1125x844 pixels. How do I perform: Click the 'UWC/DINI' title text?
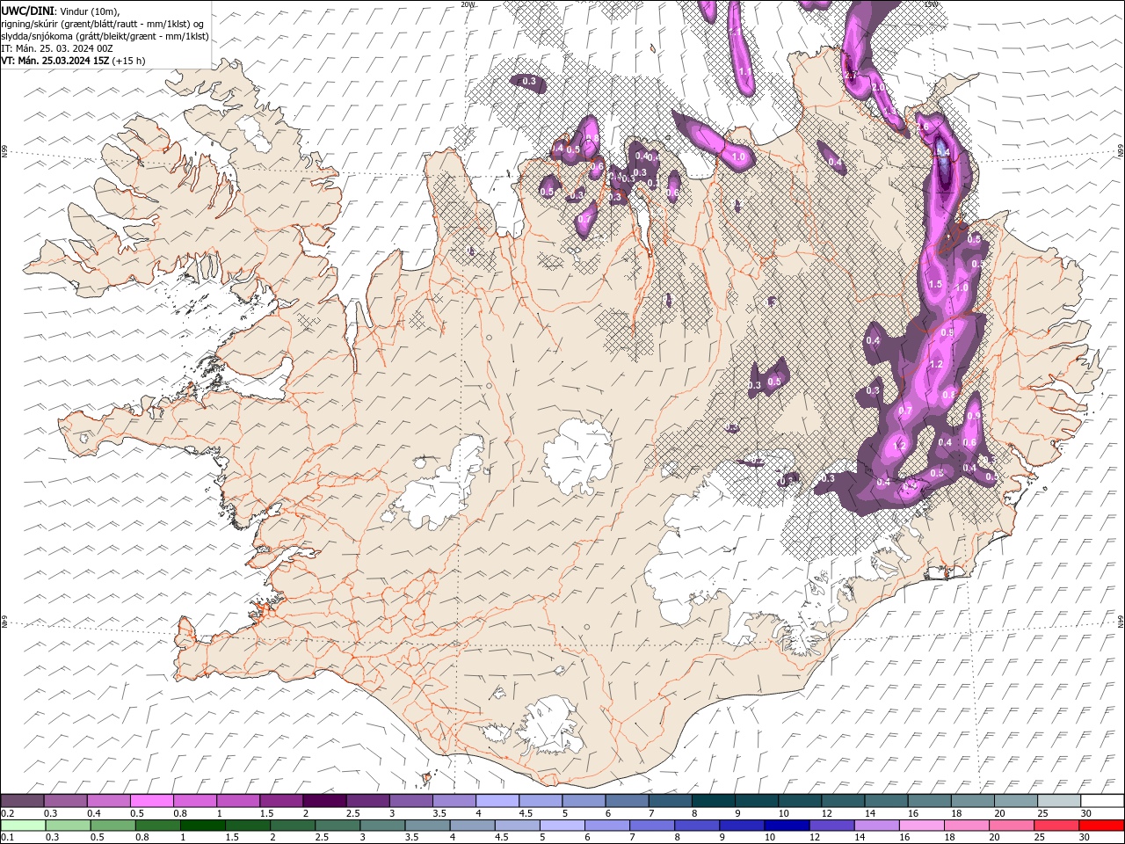pos(29,11)
